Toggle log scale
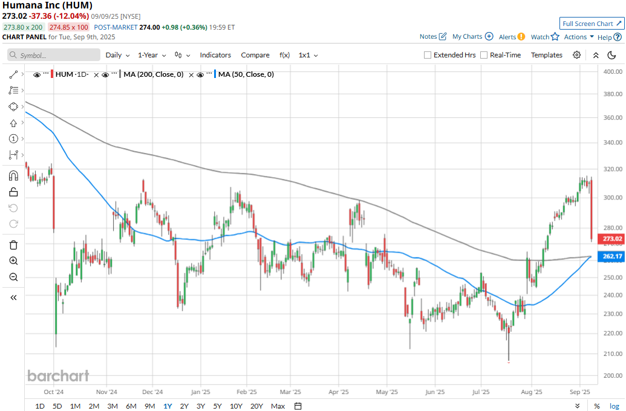 click(614, 406)
